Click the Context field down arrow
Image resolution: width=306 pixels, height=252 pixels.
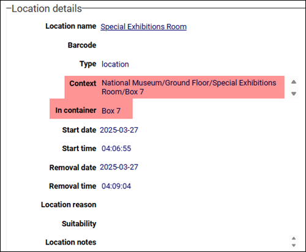pos(294,94)
